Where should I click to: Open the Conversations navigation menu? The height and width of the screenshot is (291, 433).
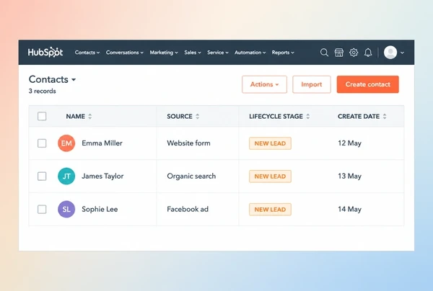point(125,53)
